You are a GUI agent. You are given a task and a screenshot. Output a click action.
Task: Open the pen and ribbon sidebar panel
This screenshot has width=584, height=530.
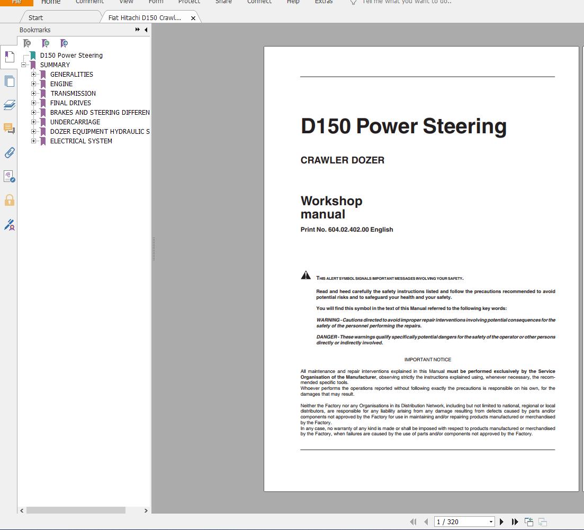tap(10, 225)
